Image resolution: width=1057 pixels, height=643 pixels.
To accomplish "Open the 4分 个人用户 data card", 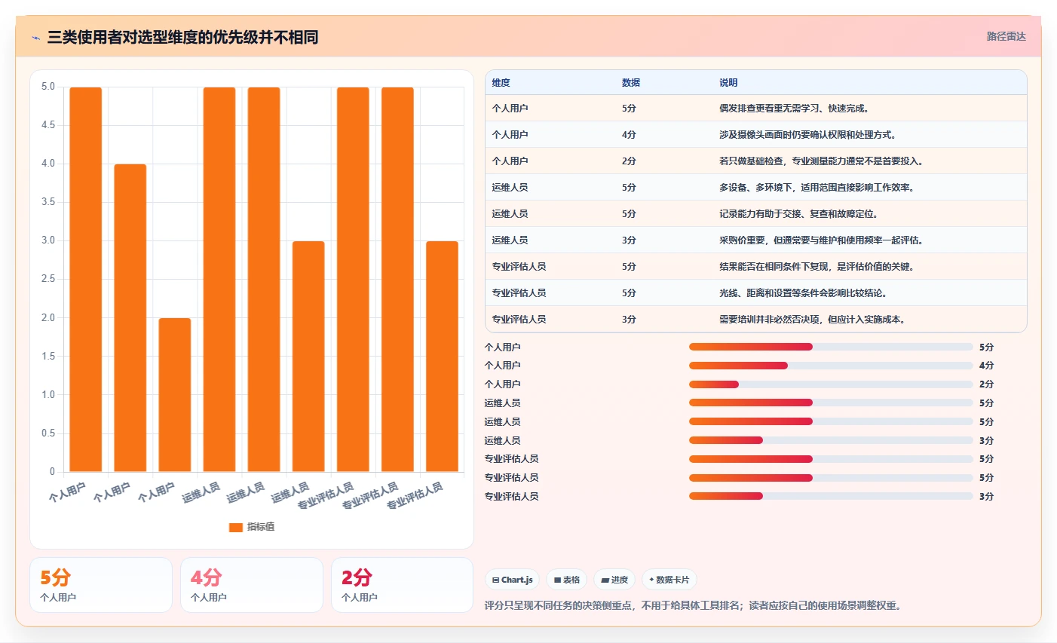I will pyautogui.click(x=252, y=585).
